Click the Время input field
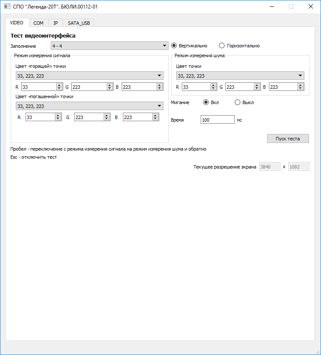Screen dimensions: 321x355 (x=217, y=120)
